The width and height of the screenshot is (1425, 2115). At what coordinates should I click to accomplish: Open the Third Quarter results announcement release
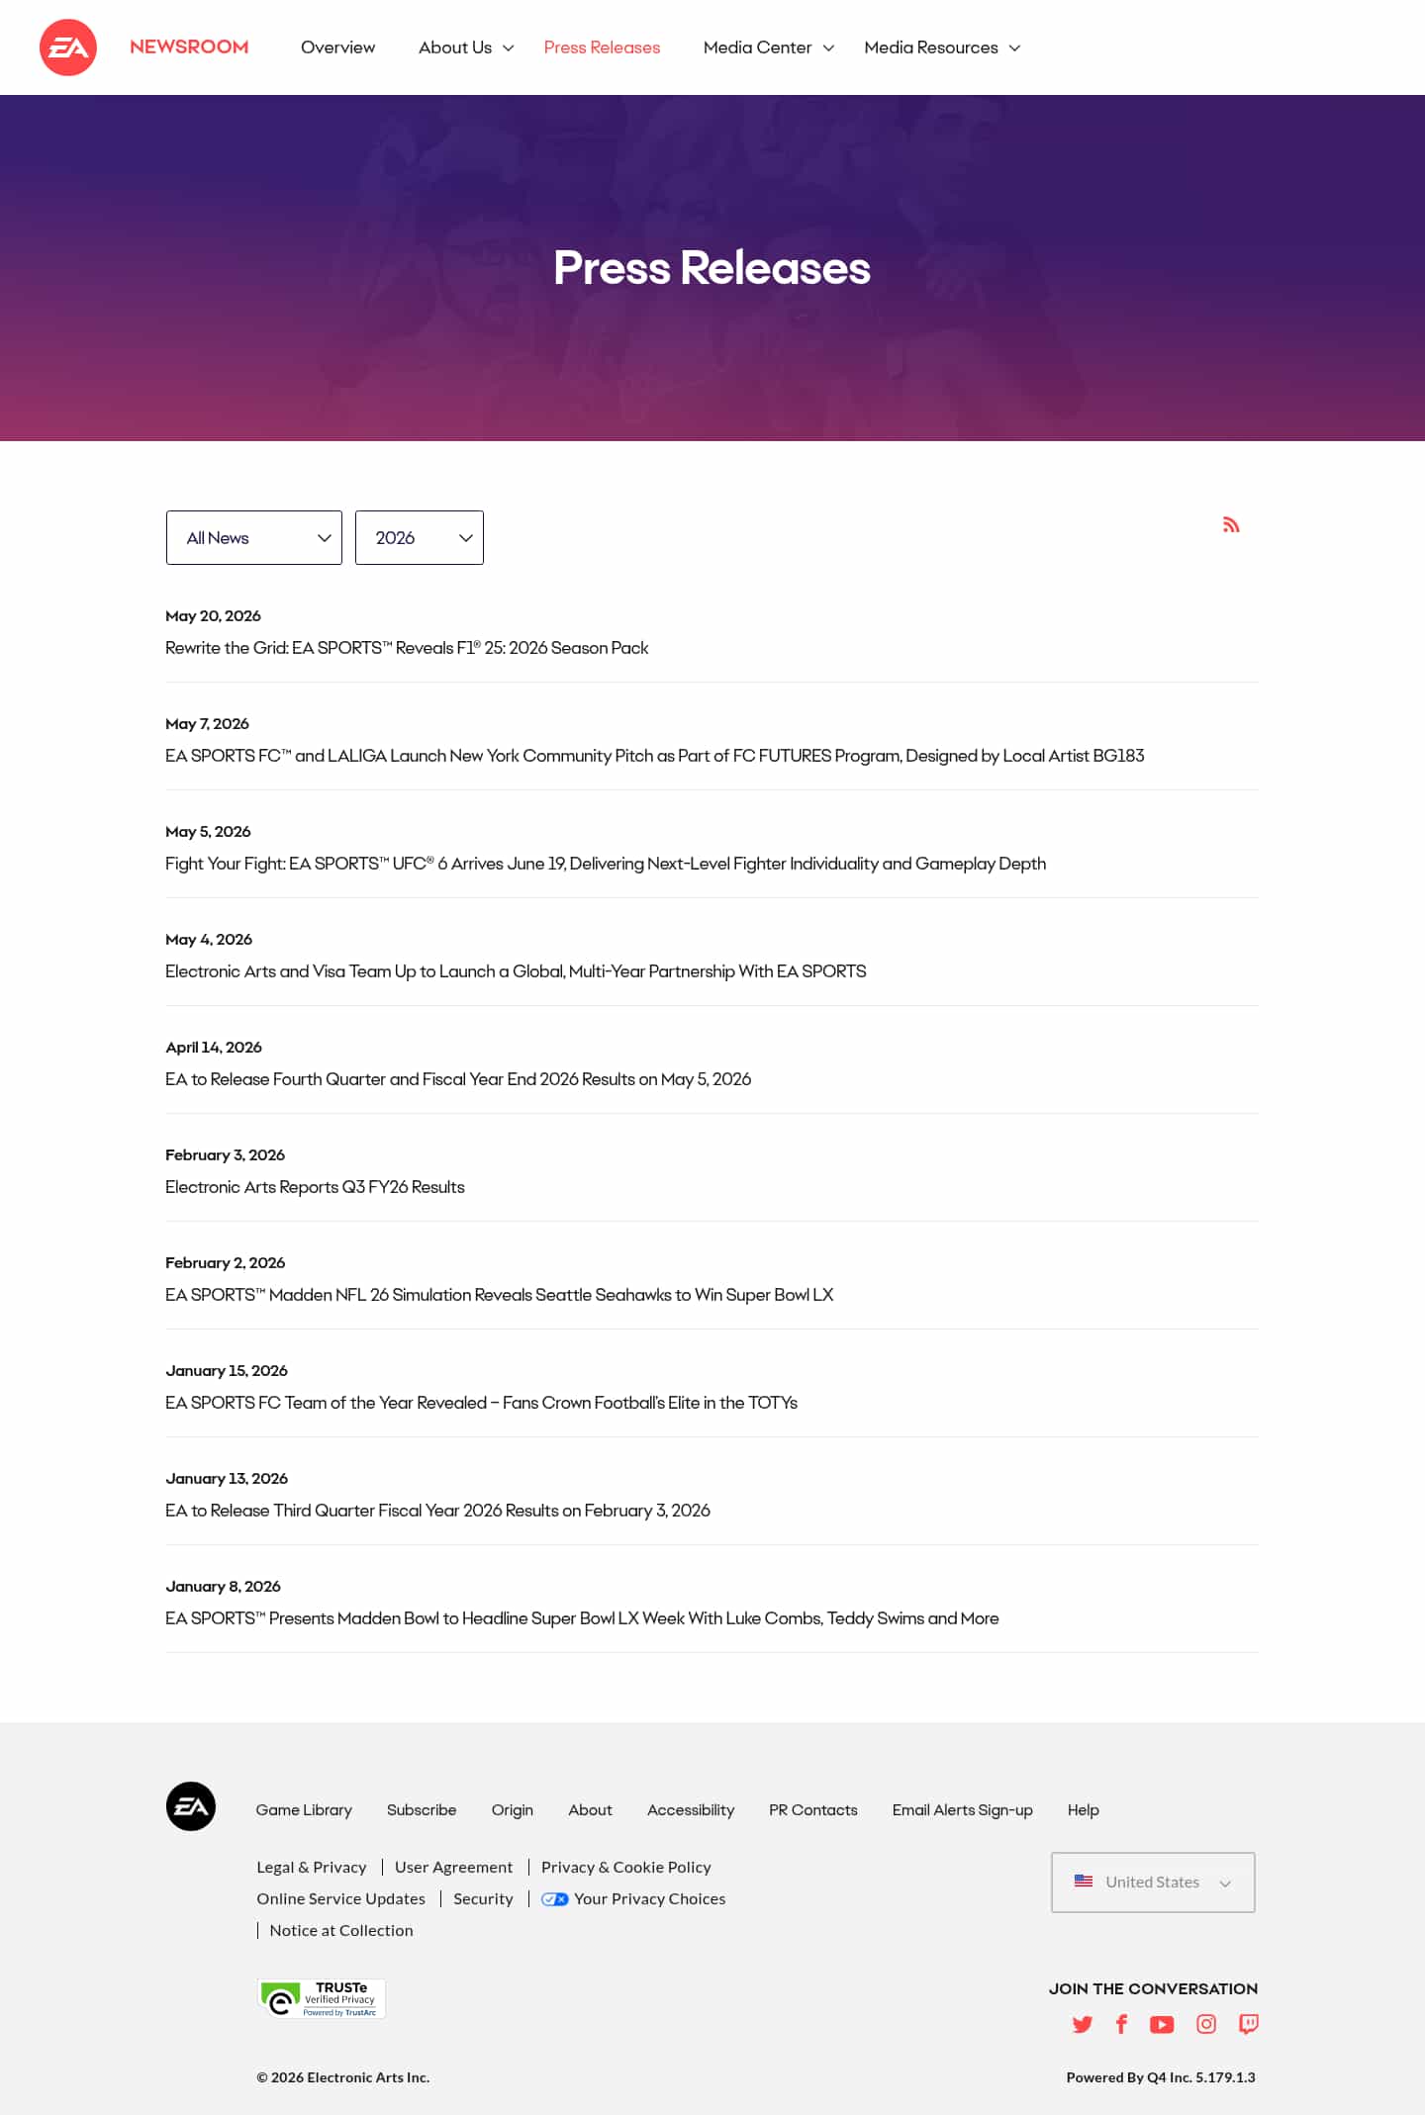[437, 1511]
